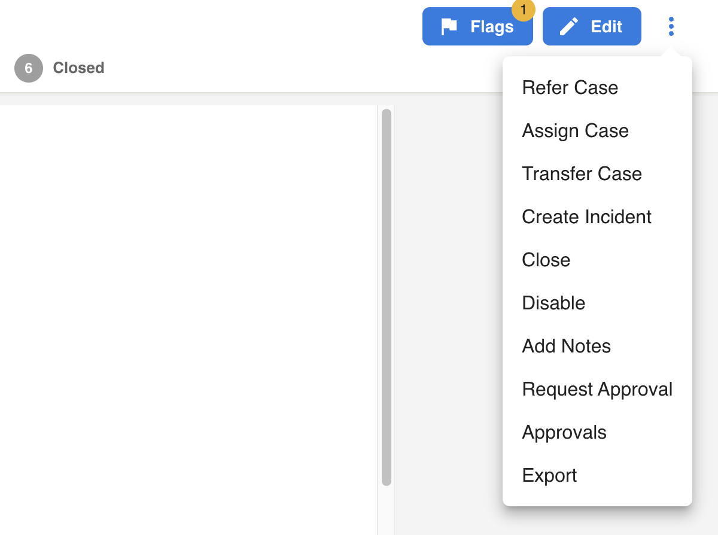The image size is (718, 535).
Task: Select Close from the actions menu
Action: (x=546, y=260)
